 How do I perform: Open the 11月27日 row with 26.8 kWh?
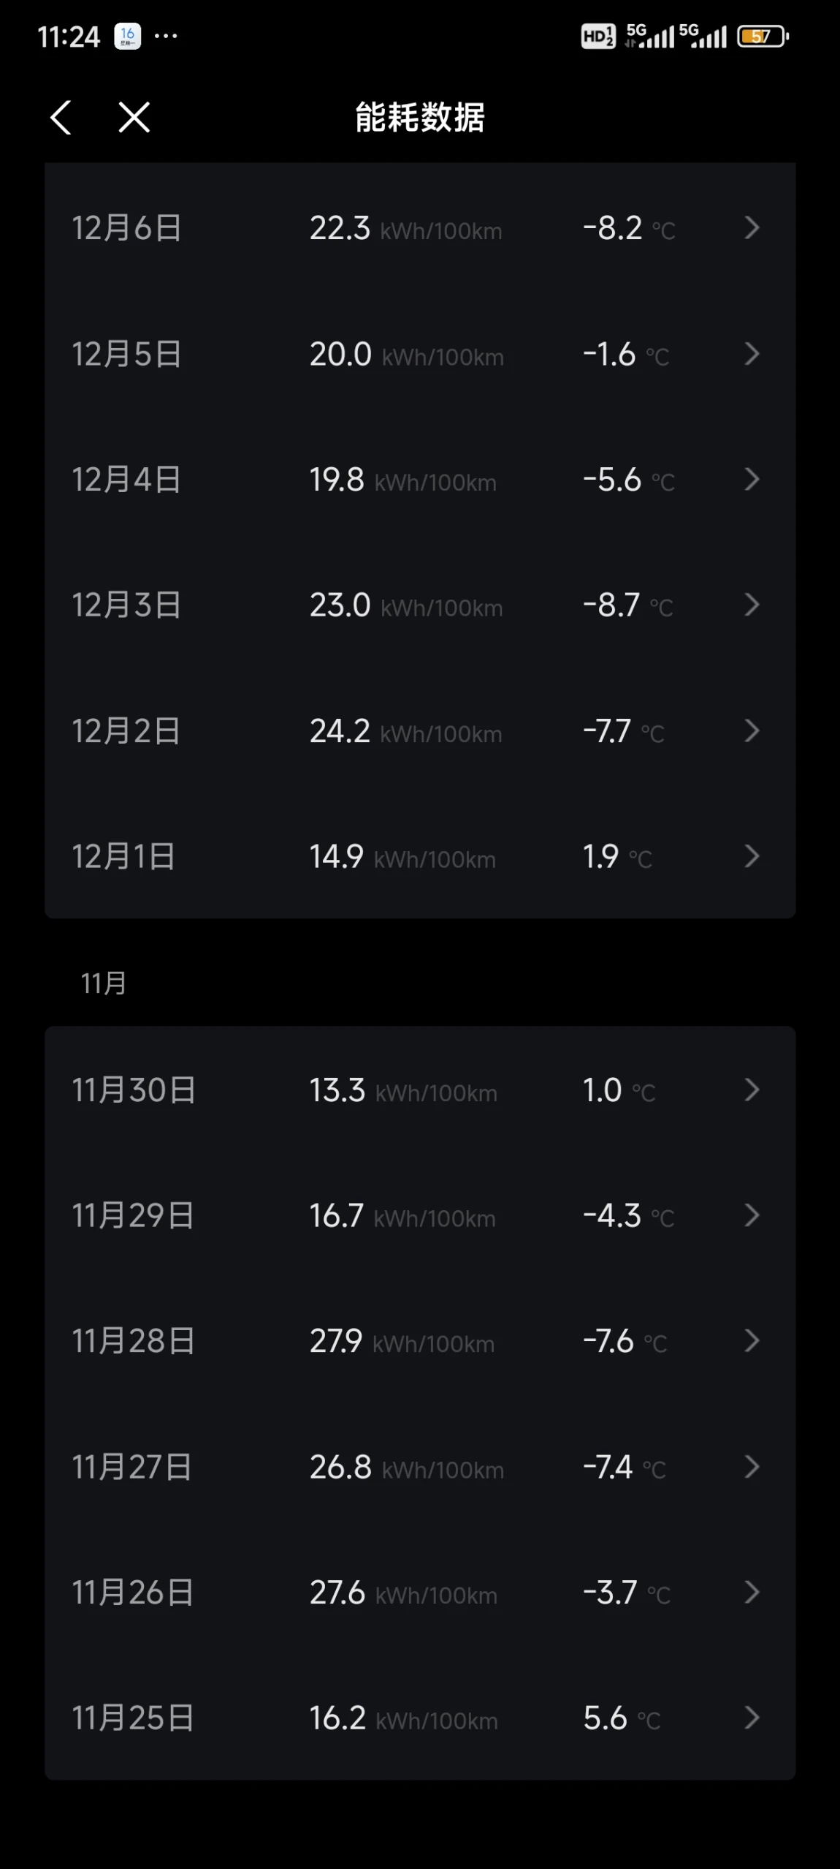(420, 1467)
